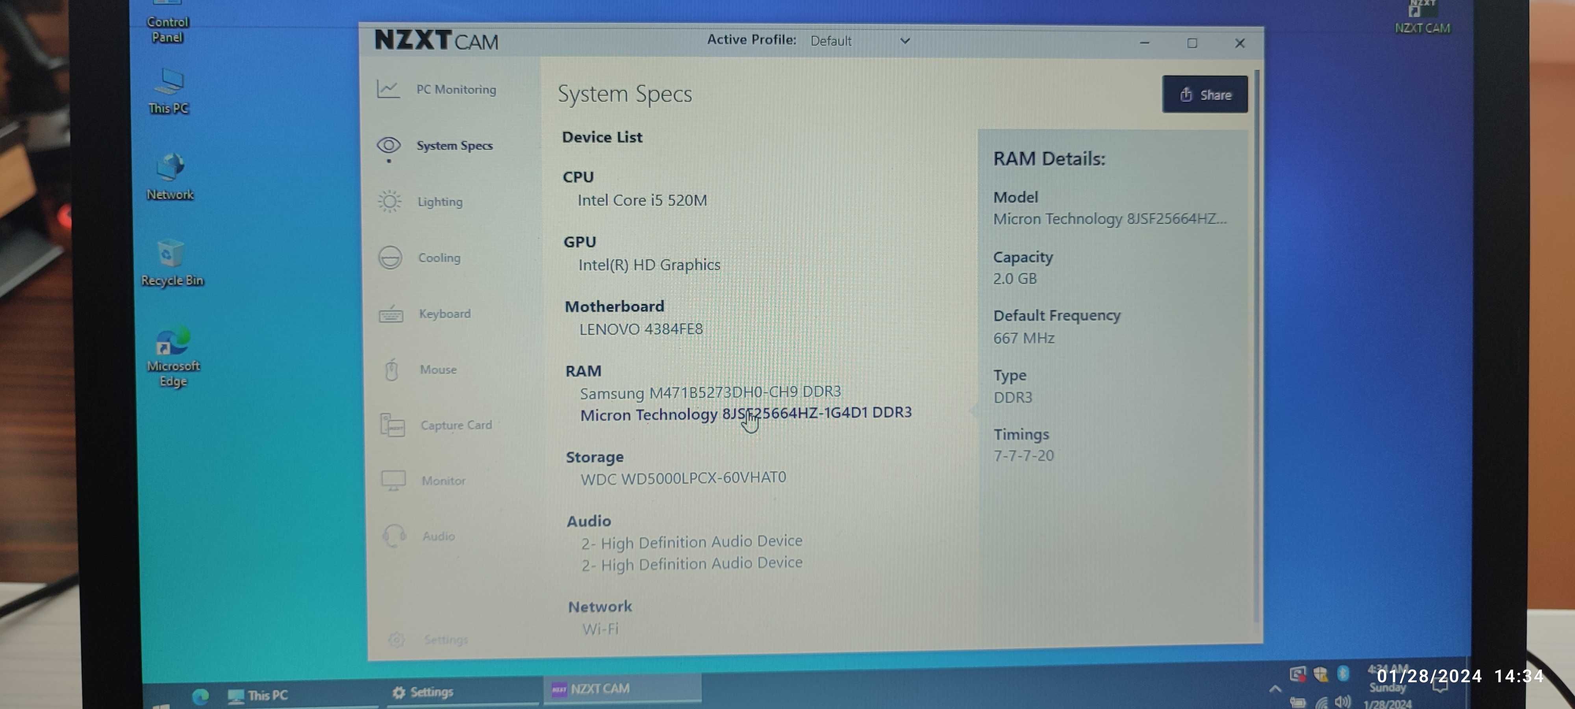Click second High Definition Audio Device entry
This screenshot has height=709, width=1575.
click(691, 563)
